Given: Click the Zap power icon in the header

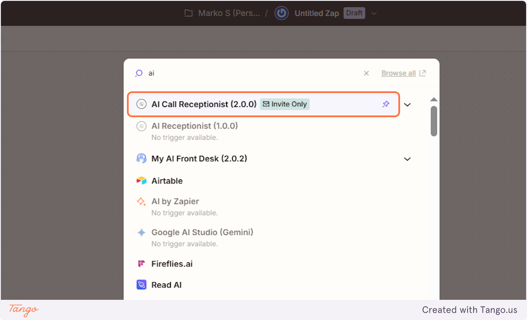Looking at the screenshot, I should tap(282, 13).
